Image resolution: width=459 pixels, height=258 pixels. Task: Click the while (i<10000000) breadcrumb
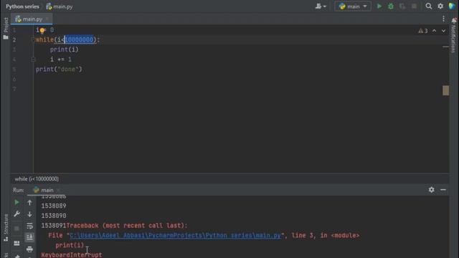37,178
